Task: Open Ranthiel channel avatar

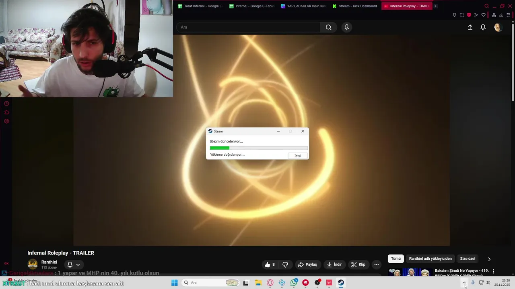Action: 33,265
